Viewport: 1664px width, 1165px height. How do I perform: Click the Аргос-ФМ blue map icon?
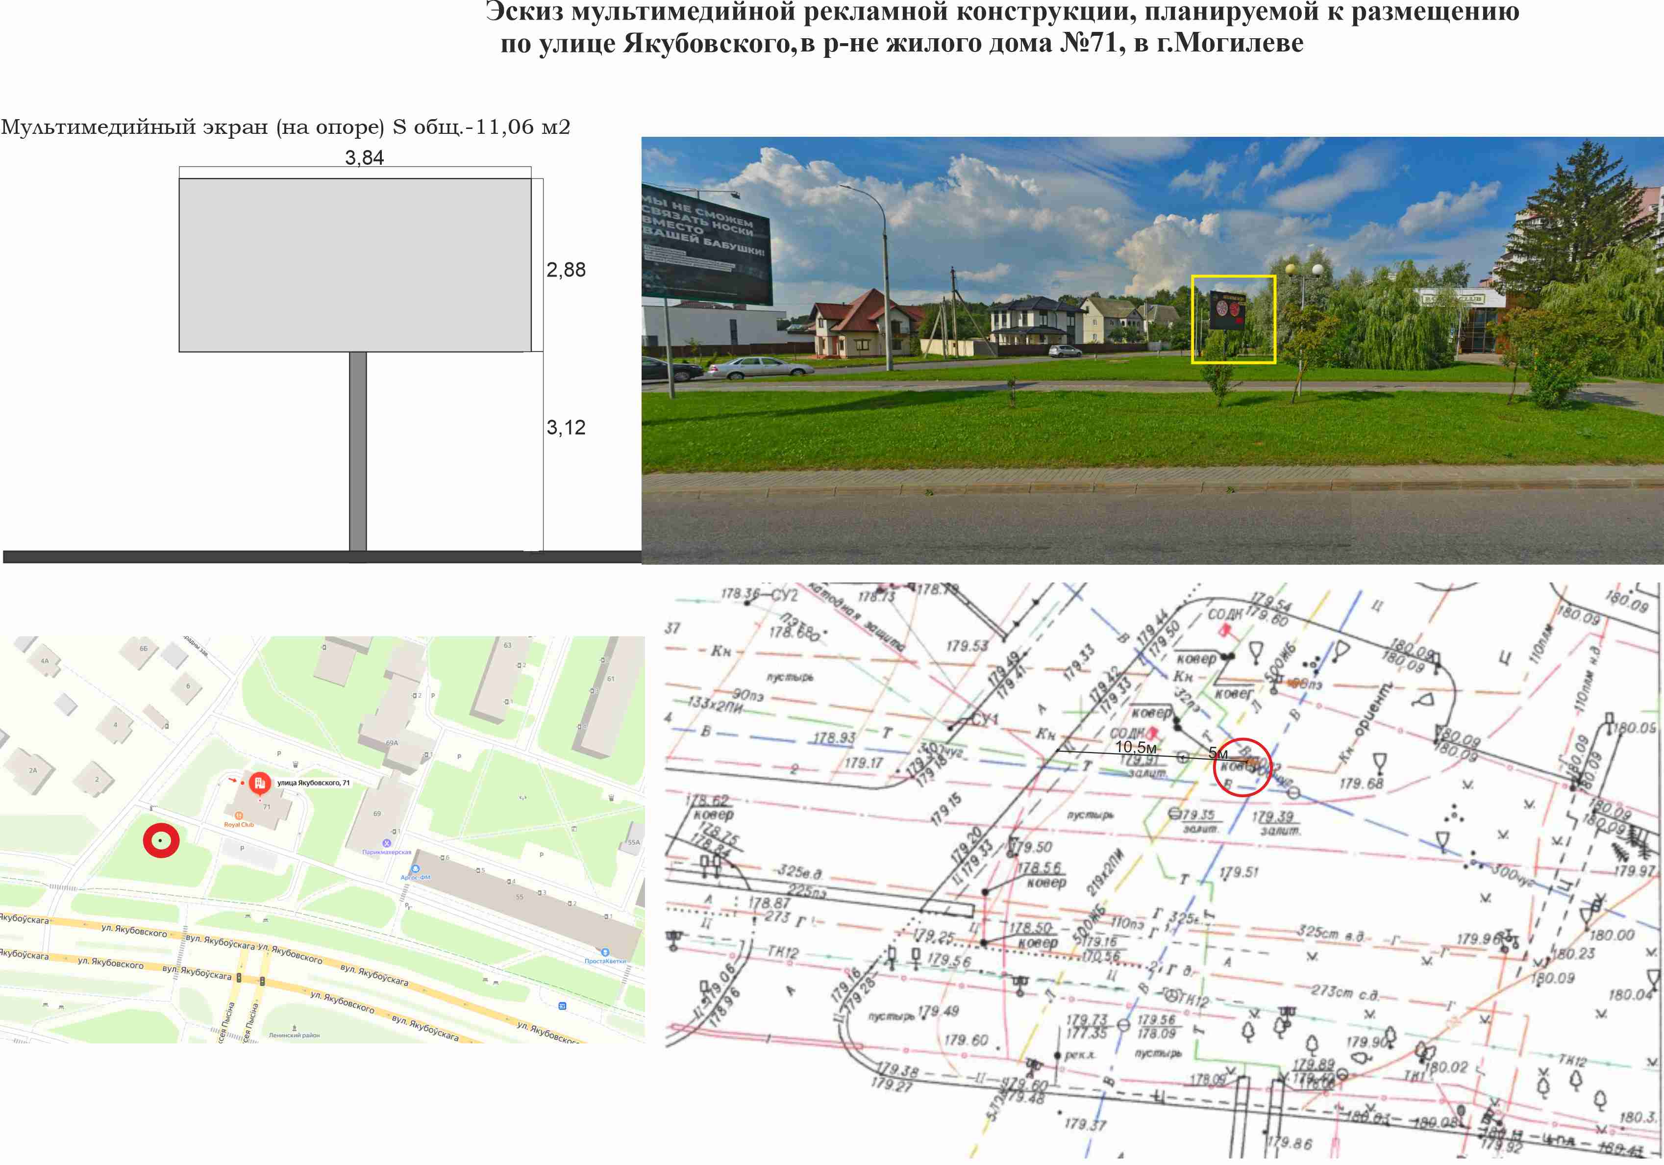(x=415, y=868)
